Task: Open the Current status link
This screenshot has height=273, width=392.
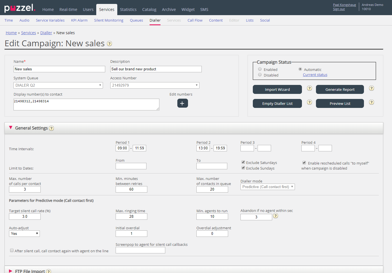Action: click(x=315, y=75)
